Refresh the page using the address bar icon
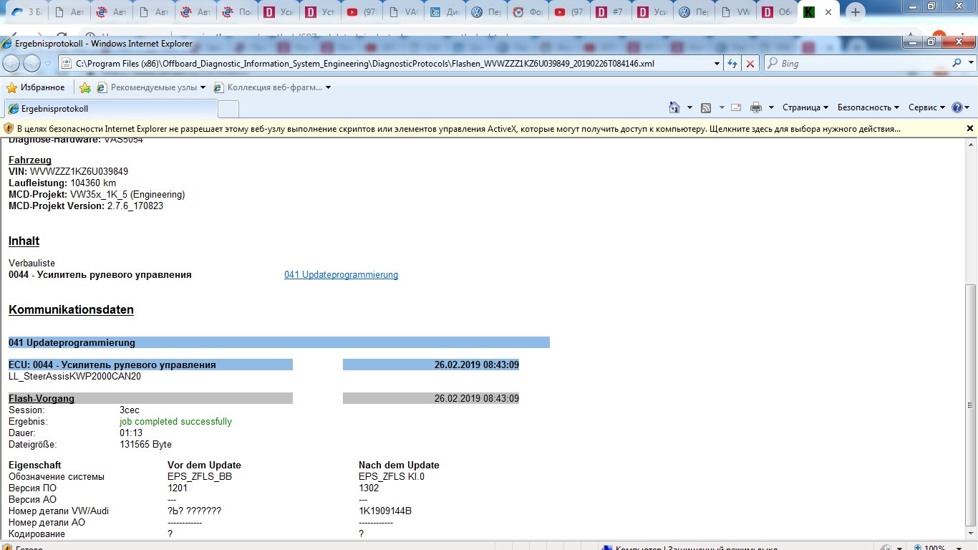978x550 pixels. (x=732, y=64)
